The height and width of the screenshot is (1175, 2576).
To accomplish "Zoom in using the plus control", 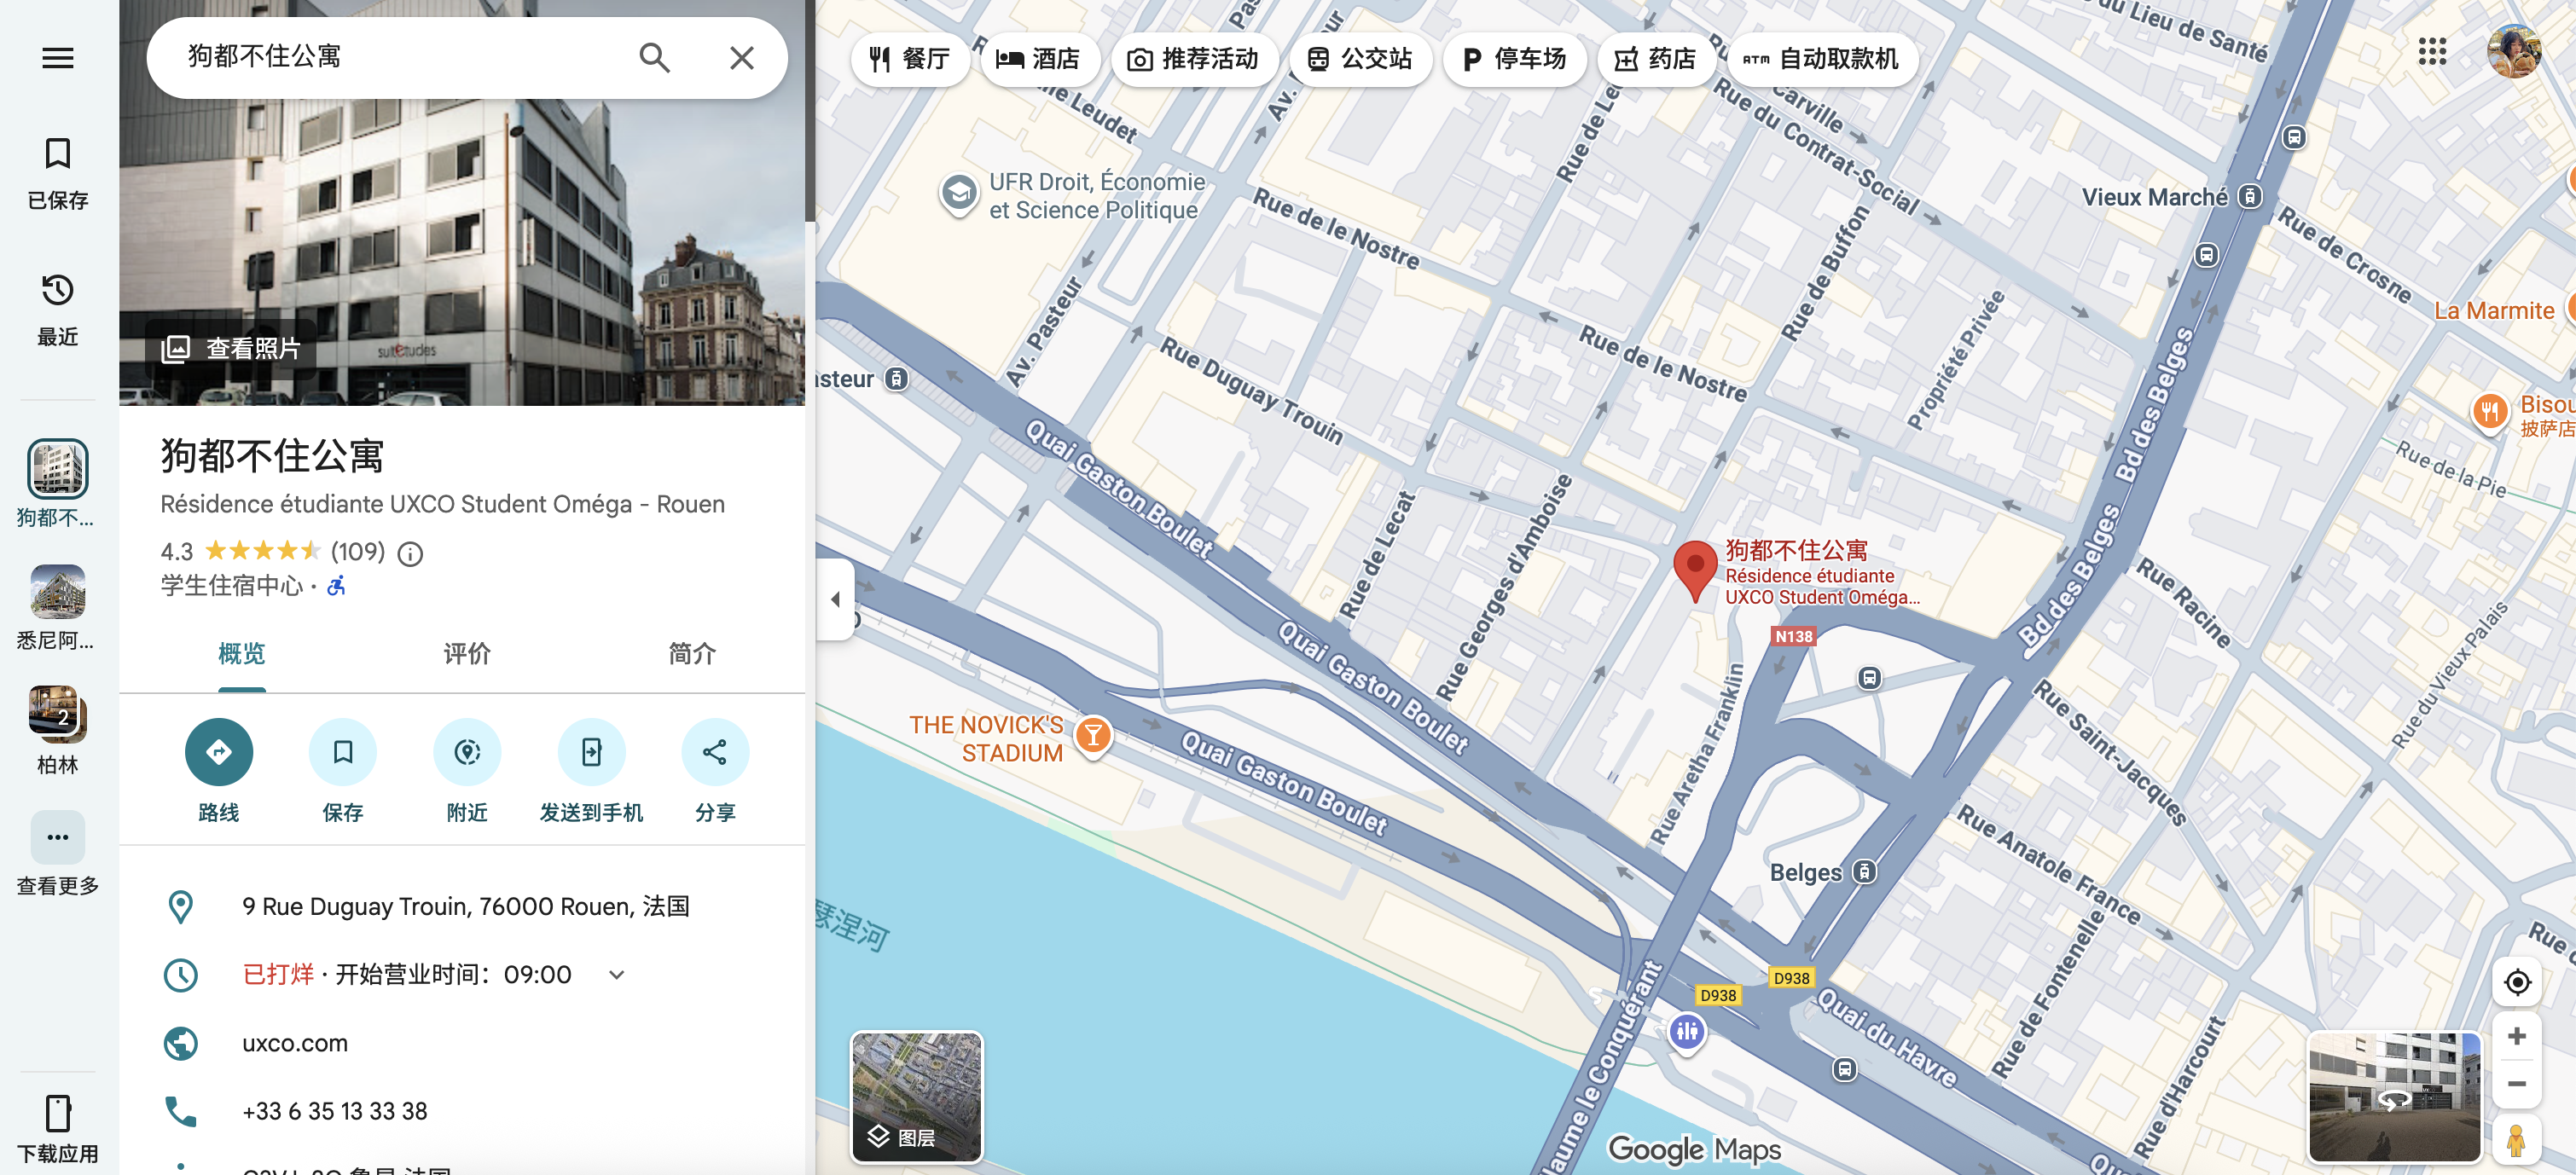I will (2518, 1037).
